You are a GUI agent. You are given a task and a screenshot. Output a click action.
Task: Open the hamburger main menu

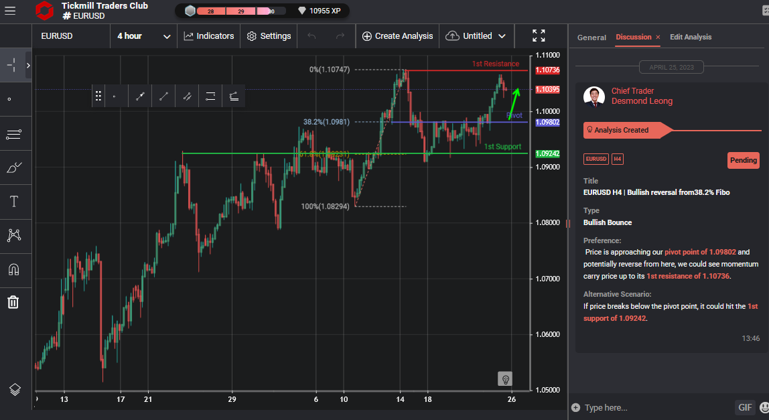(10, 10)
